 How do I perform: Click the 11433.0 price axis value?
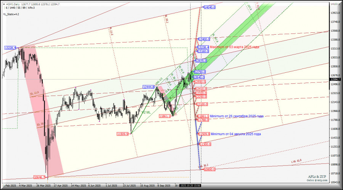pos(335,138)
